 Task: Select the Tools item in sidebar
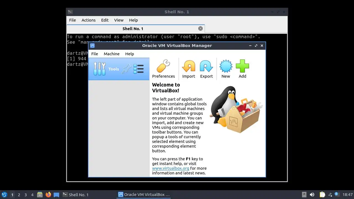click(x=119, y=69)
